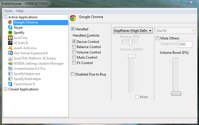
Task: Click the Skype icon in application list
Action: (10, 27)
